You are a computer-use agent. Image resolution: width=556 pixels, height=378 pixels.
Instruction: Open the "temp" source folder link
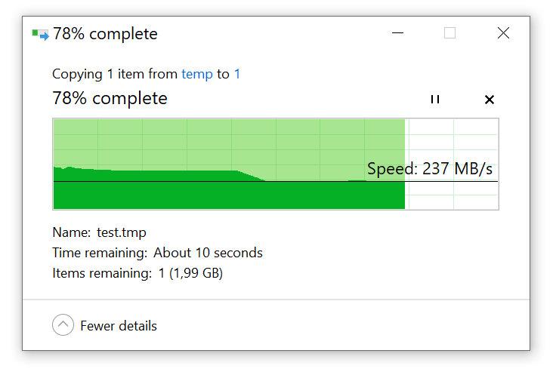196,74
